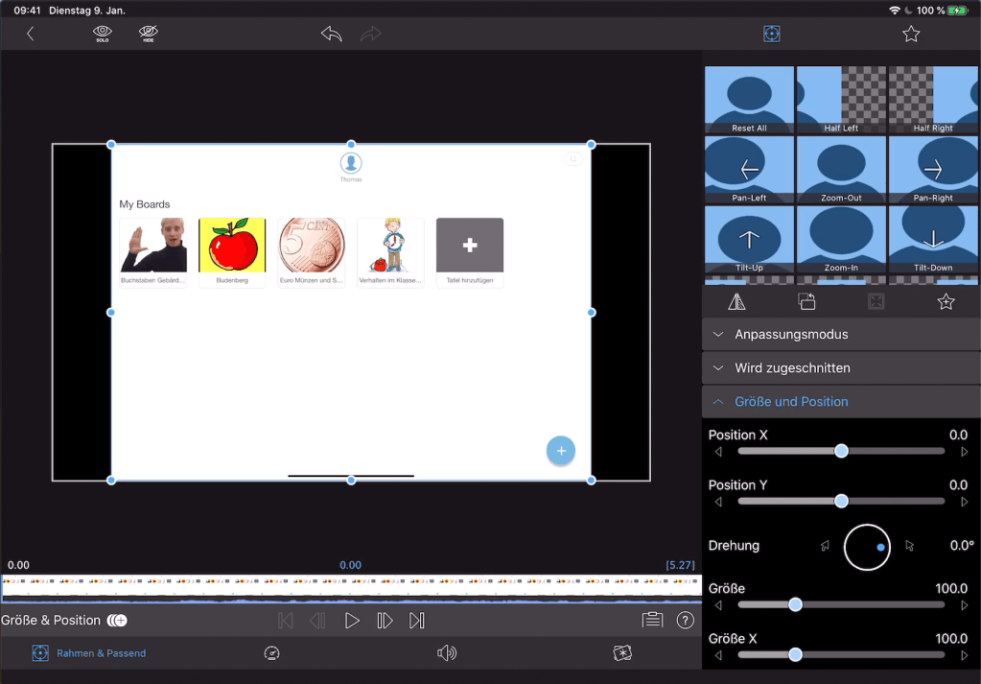Viewport: 981px width, 684px height.
Task: Apply the Zoom-In preset
Action: tap(841, 240)
